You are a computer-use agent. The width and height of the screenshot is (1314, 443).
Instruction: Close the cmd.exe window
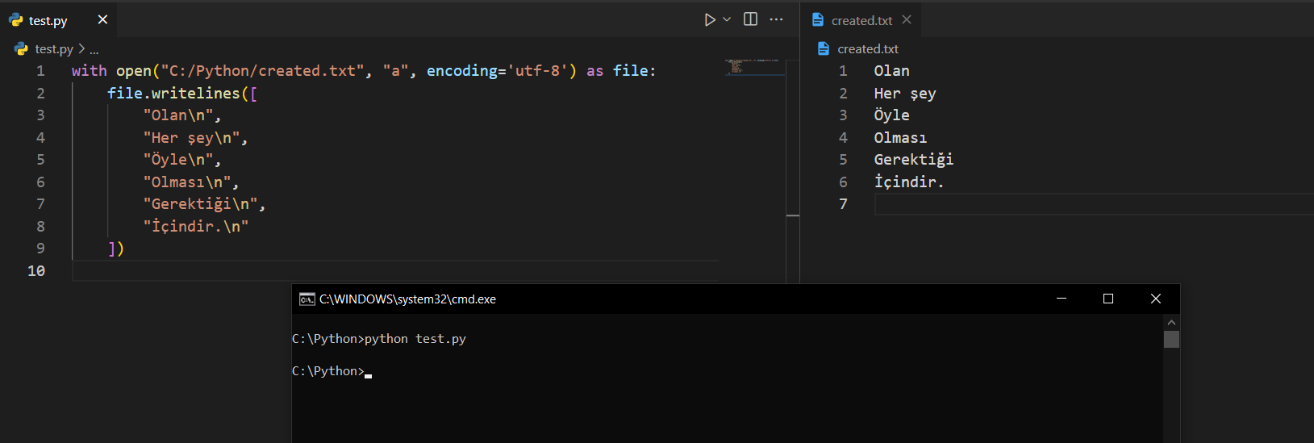[1155, 299]
